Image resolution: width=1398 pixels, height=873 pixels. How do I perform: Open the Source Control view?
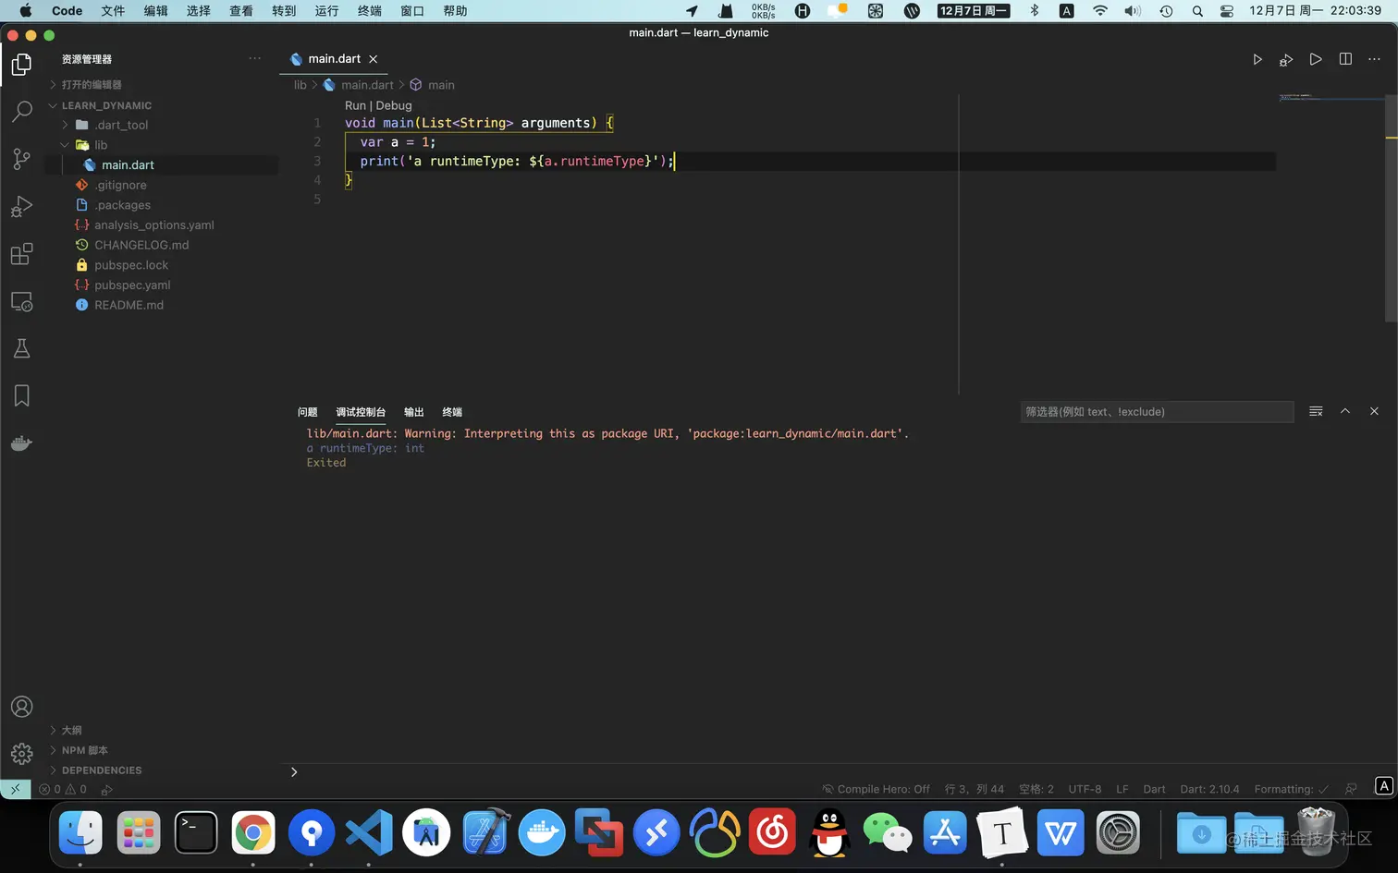21,159
